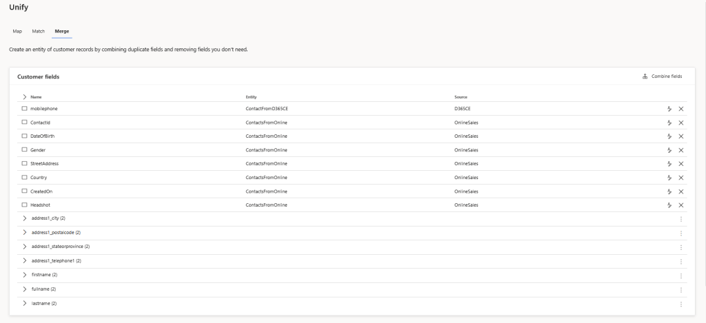Viewport: 706px width, 323px height.
Task: Tick the Gender row checkbox
Action: pyautogui.click(x=25, y=150)
